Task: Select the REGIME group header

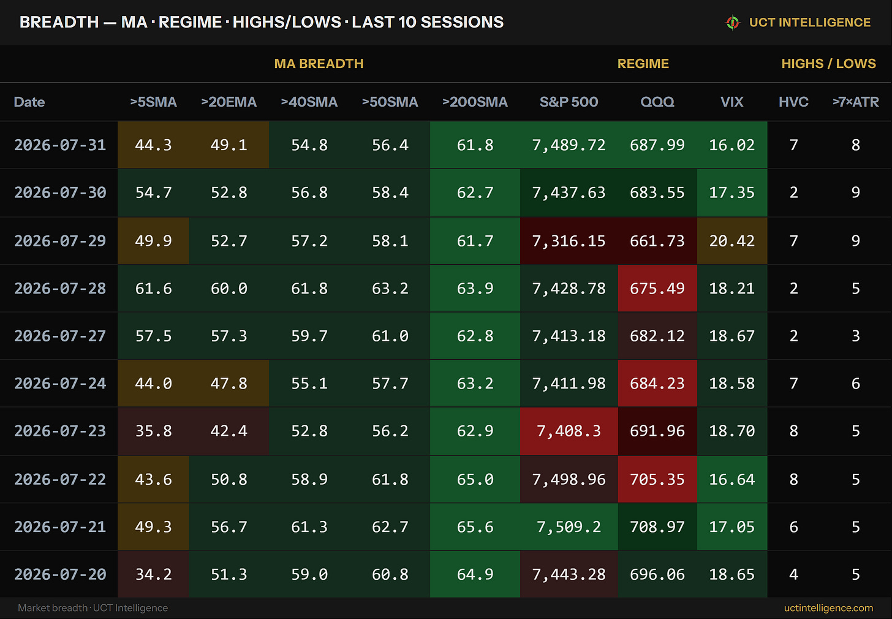Action: coord(643,64)
